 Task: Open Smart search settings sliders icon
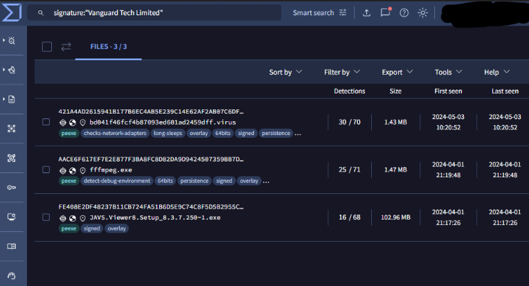[343, 12]
